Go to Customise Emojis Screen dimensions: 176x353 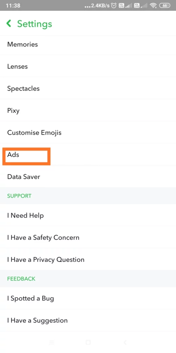coord(88,132)
